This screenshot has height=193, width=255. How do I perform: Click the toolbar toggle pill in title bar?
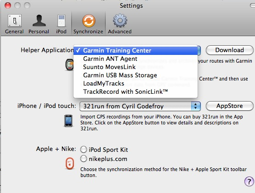(x=252, y=5)
